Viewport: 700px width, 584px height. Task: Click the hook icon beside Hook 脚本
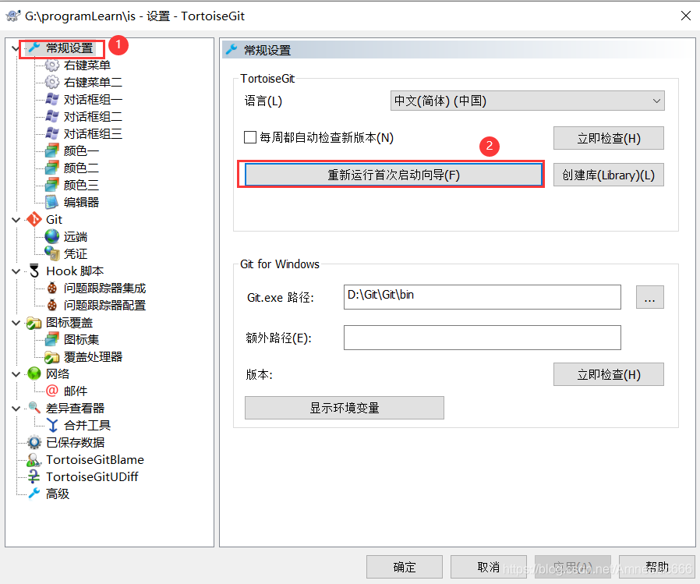point(34,271)
